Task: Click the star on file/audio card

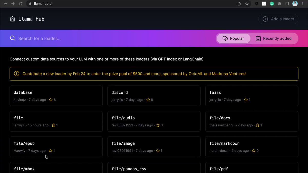Action: click(158, 125)
